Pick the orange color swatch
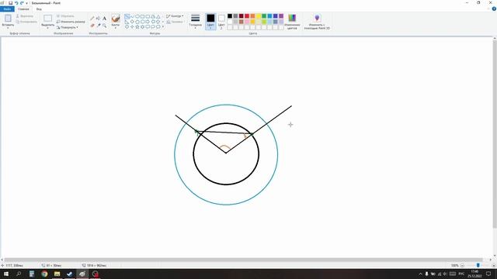 pos(252,15)
